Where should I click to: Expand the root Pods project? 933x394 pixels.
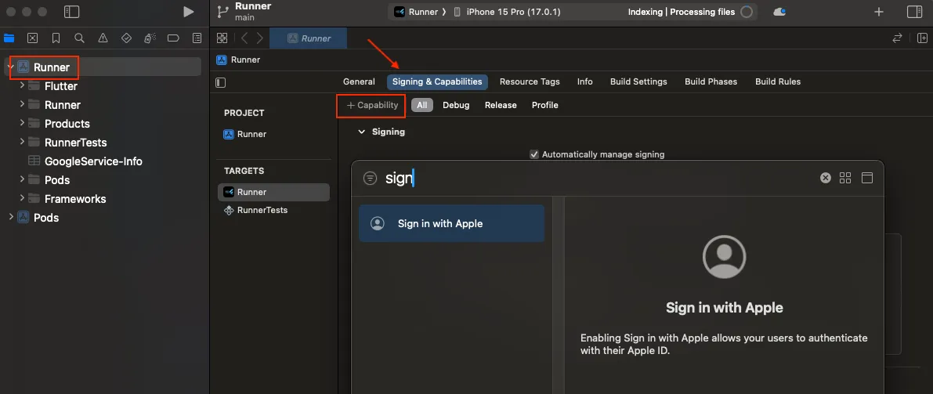click(x=10, y=217)
